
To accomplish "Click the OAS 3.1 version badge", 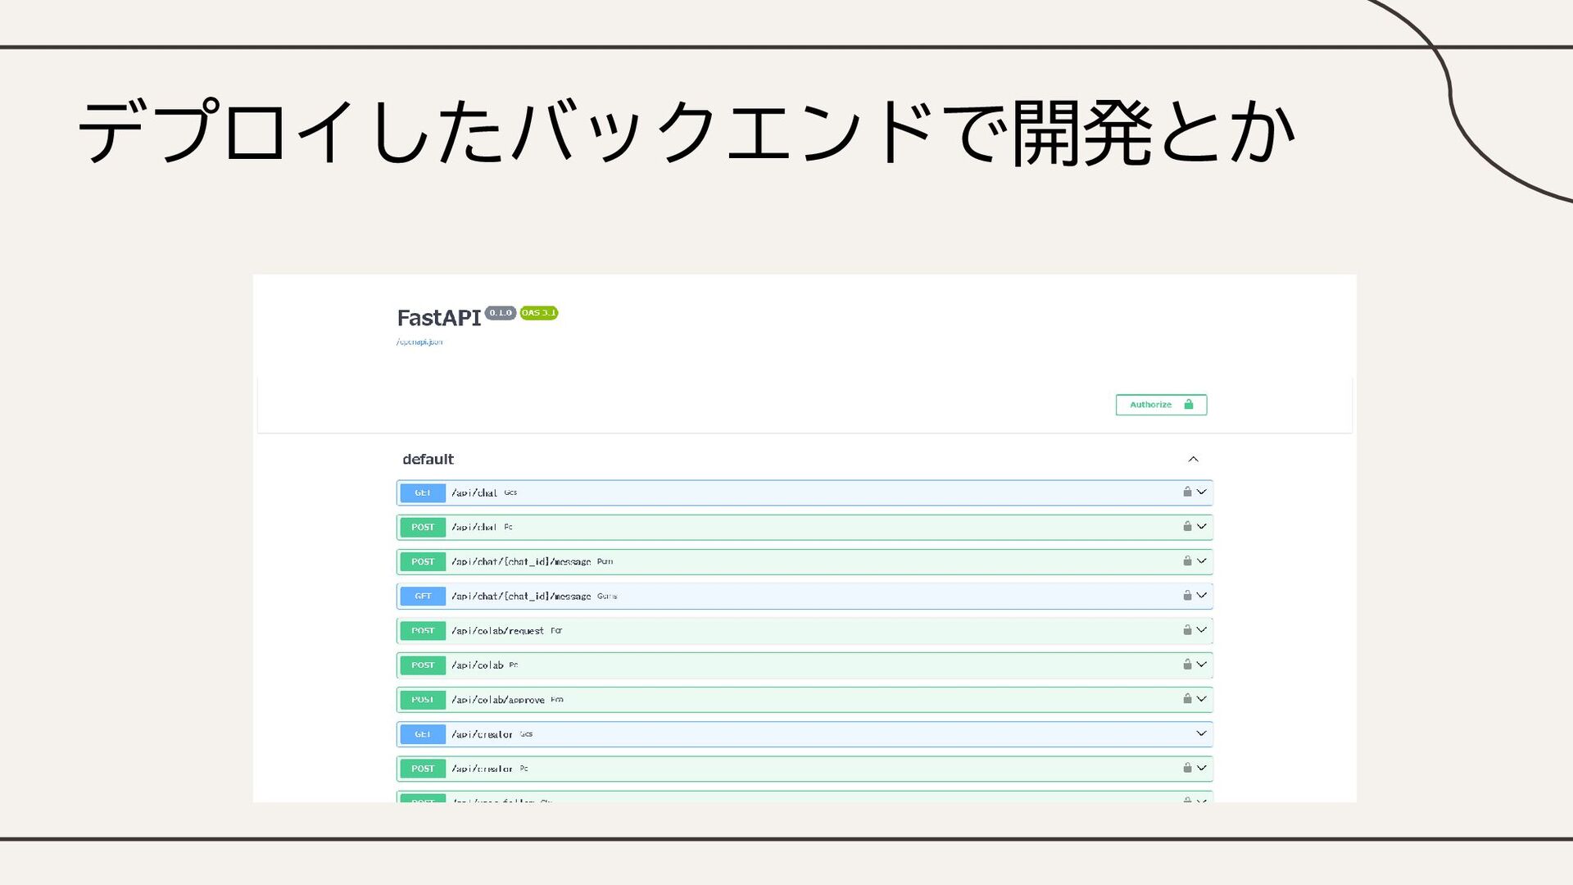I will click(538, 313).
